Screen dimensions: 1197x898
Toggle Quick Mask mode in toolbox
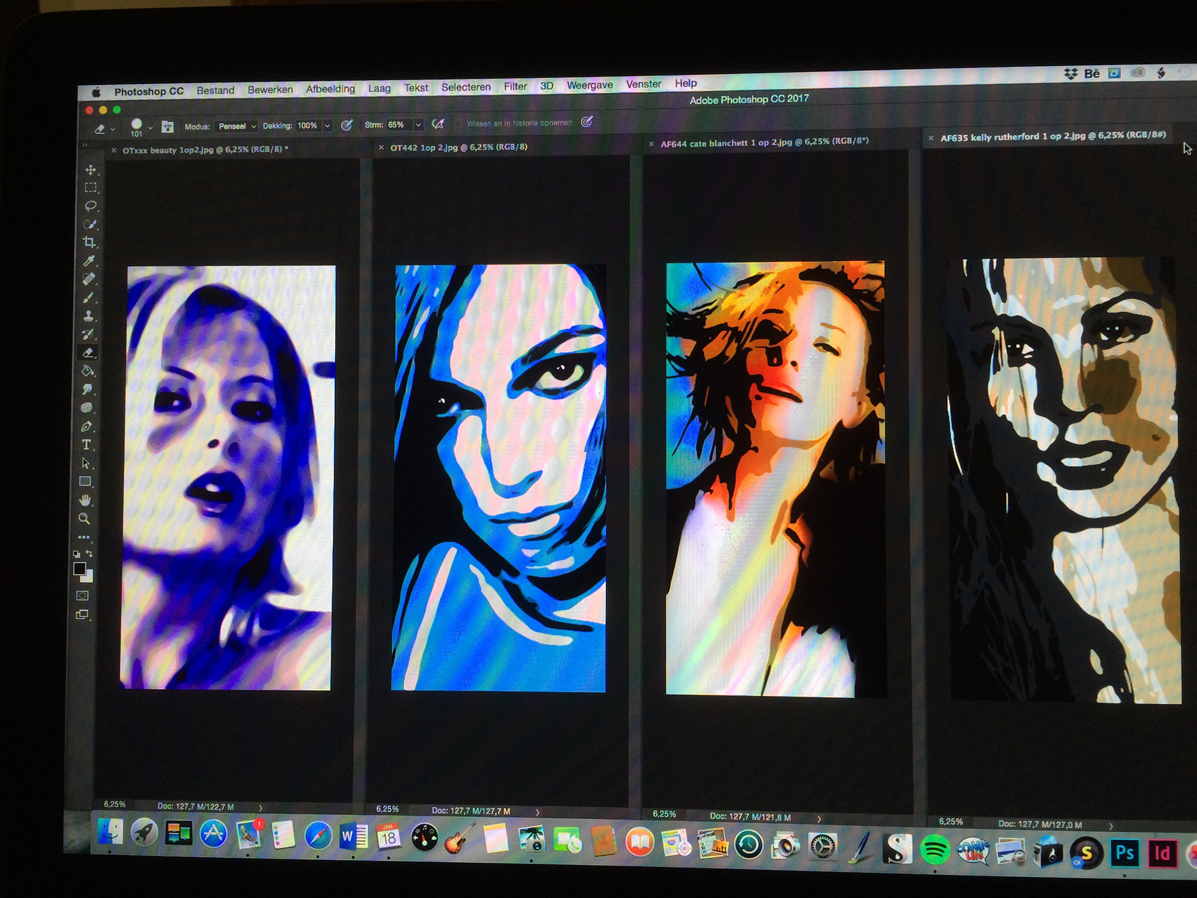click(82, 596)
